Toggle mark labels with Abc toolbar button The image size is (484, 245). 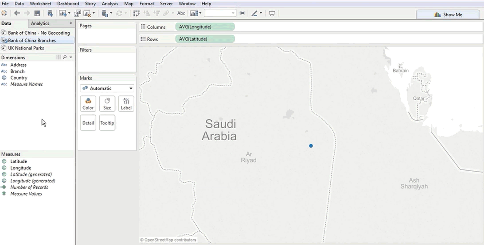pos(181,13)
